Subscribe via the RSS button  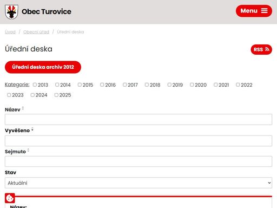[x=261, y=49]
